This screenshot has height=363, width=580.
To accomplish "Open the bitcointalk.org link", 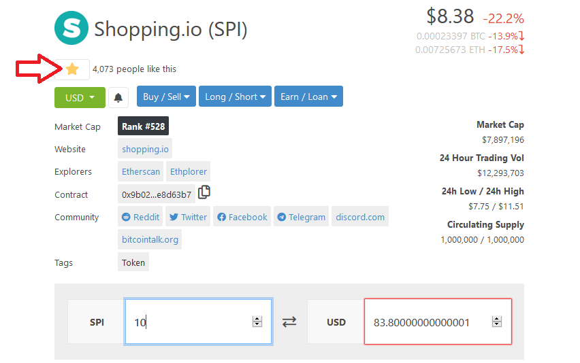I will tap(150, 239).
